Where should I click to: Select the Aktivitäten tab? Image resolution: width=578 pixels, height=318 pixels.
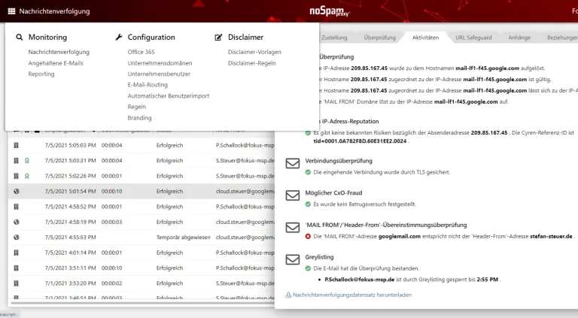coord(425,38)
